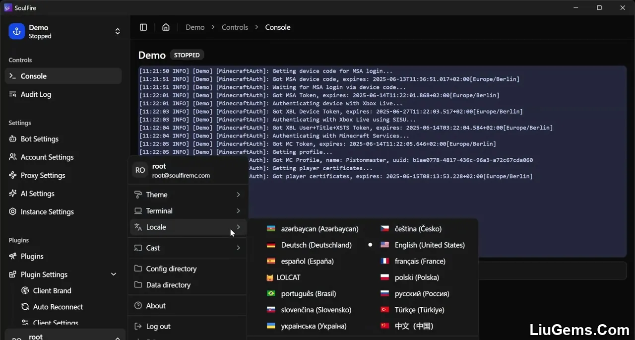The width and height of the screenshot is (635, 340).
Task: Open Account Settings
Action: (x=63, y=157)
